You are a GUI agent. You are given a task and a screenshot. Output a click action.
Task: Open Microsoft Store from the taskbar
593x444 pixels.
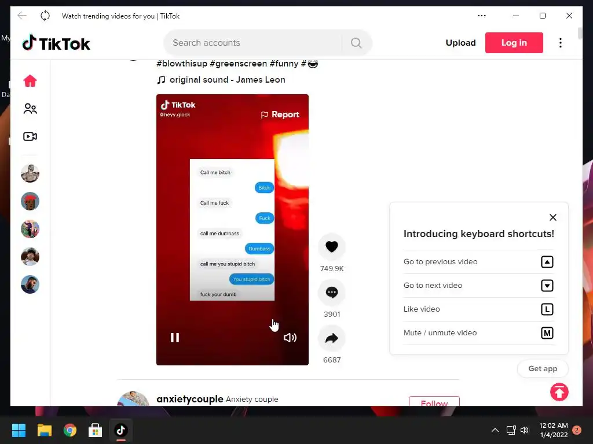pyautogui.click(x=96, y=430)
